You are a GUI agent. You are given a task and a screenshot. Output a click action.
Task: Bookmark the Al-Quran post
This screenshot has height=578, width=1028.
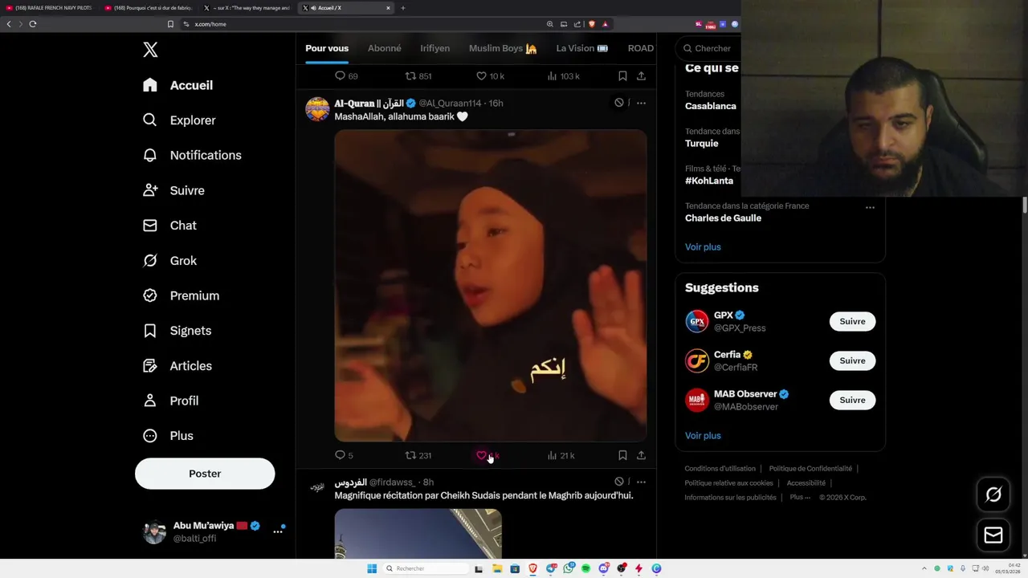(x=622, y=455)
